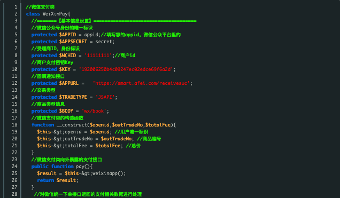Click line number 10 in the gutter
340x198 pixels.
click(x=14, y=69)
